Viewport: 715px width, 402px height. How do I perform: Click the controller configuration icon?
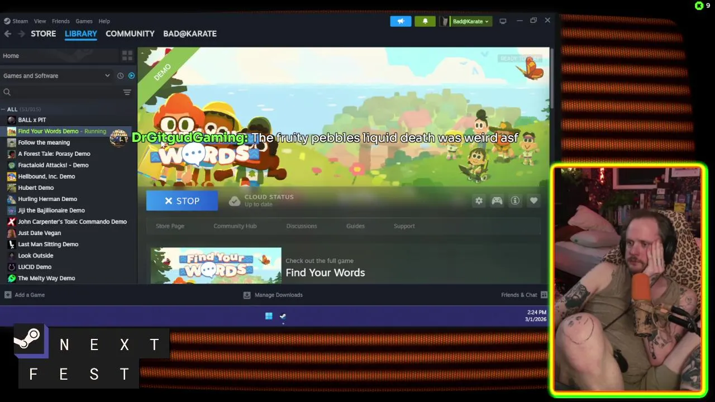tap(497, 201)
